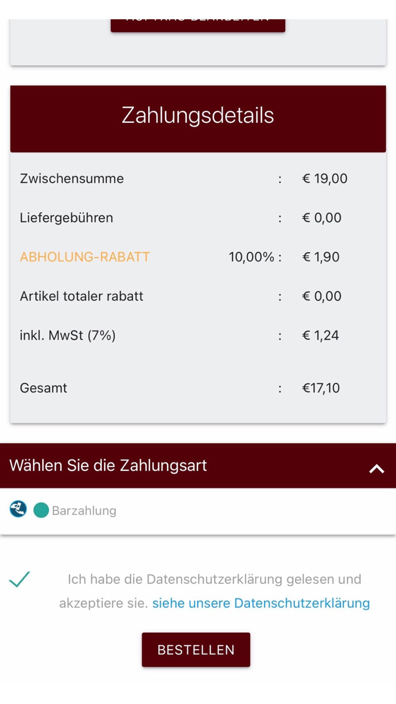Toggle the Datenschutzerklärung acceptance checkbox
396x704 pixels.
pos(20,579)
